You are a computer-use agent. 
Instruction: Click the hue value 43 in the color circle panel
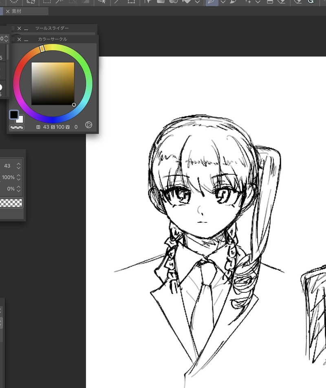click(46, 127)
